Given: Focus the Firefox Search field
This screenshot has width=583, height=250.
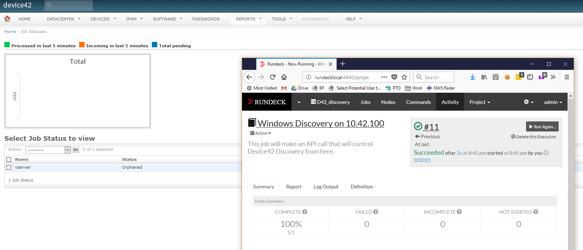Looking at the screenshot, I should [x=434, y=77].
